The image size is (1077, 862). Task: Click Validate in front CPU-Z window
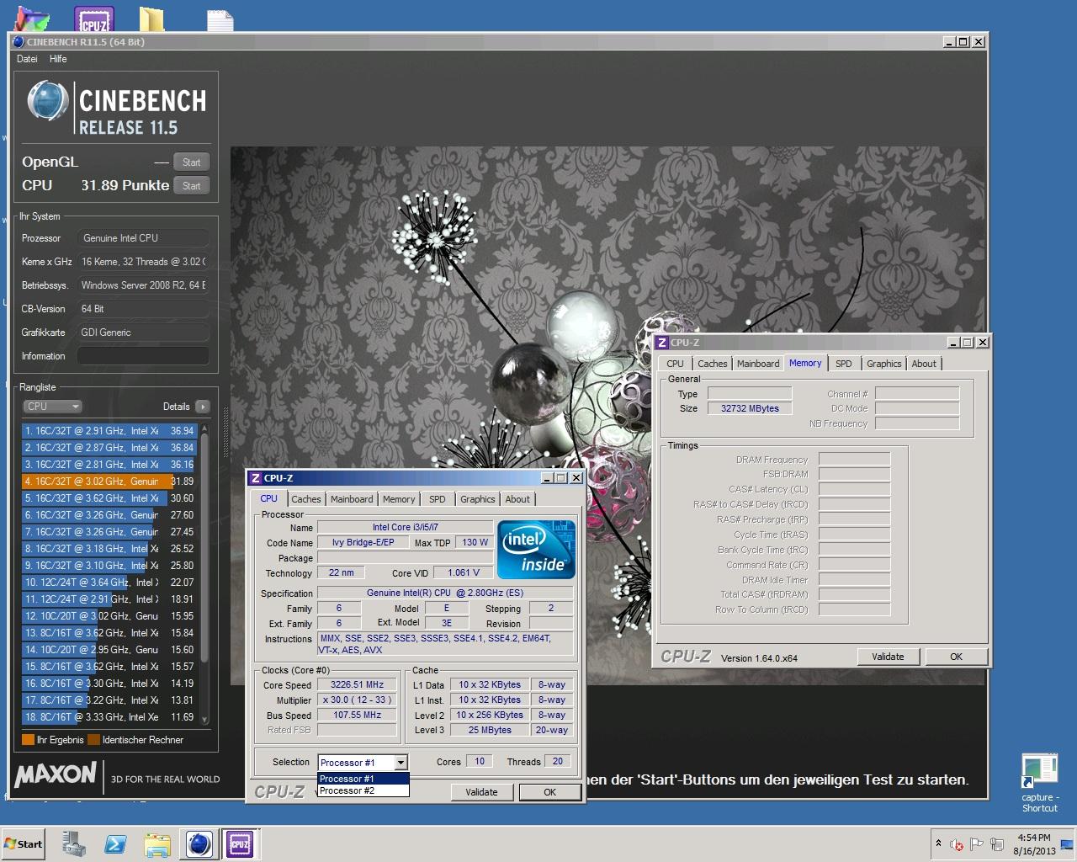tap(481, 792)
